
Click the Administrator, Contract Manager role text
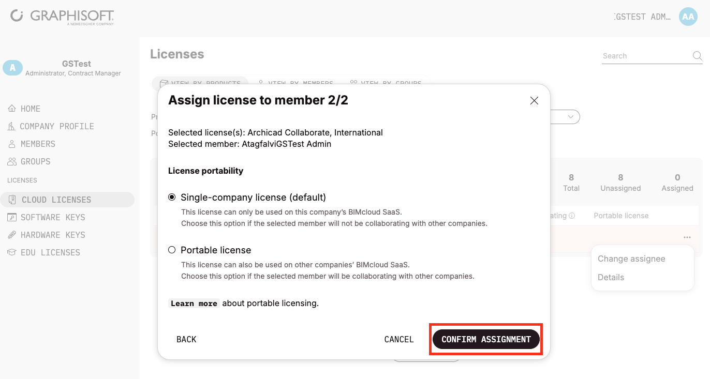pyautogui.click(x=73, y=73)
